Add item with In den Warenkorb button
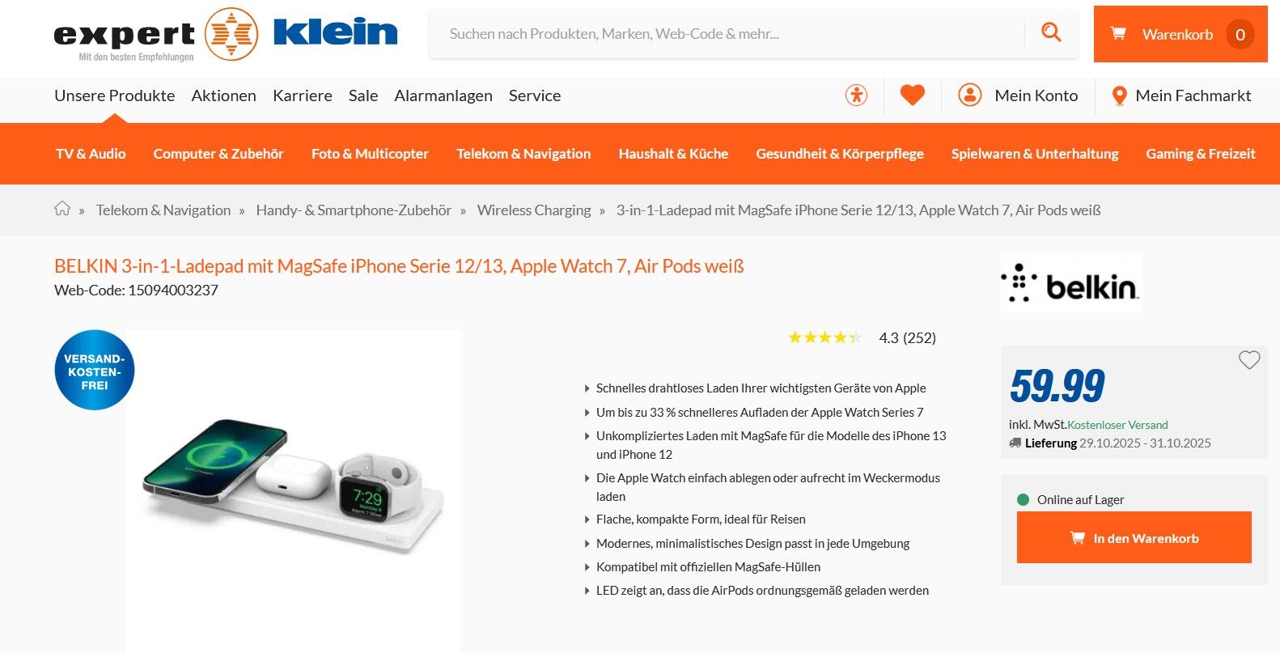The width and height of the screenshot is (1280, 653). (x=1134, y=537)
